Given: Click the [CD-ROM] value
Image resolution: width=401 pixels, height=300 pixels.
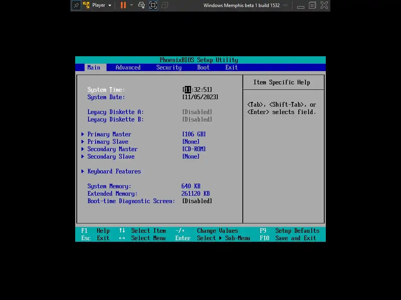Looking at the screenshot, I should pyautogui.click(x=194, y=149).
